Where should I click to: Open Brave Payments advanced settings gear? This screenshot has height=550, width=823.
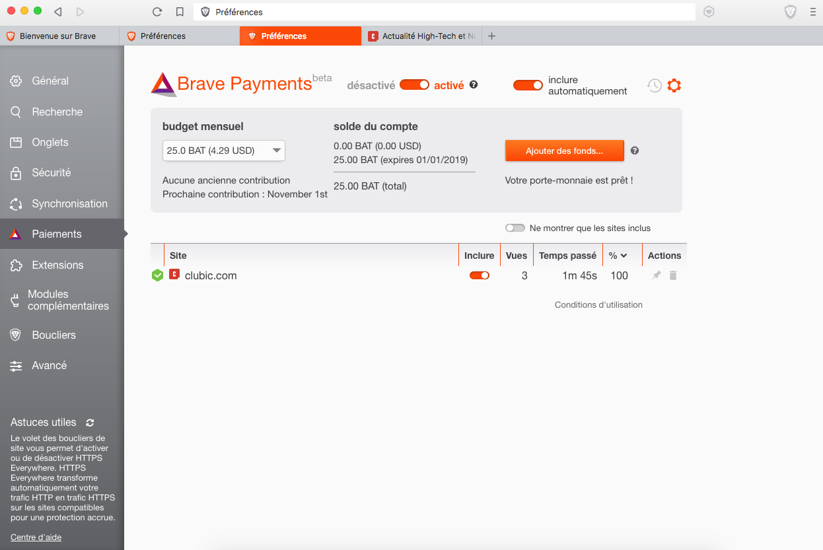[x=674, y=85]
